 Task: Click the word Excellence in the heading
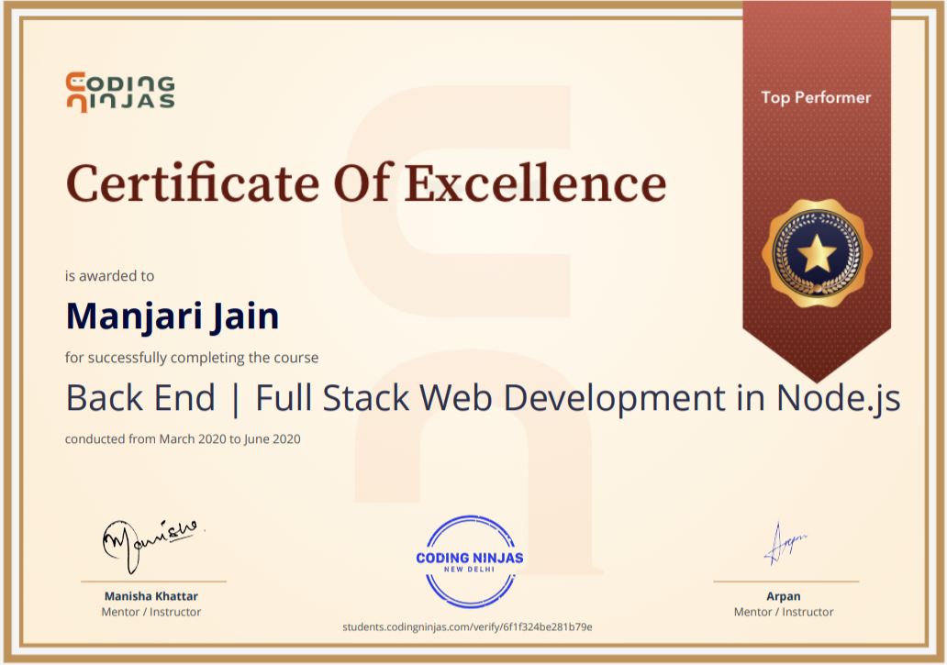[x=535, y=182]
